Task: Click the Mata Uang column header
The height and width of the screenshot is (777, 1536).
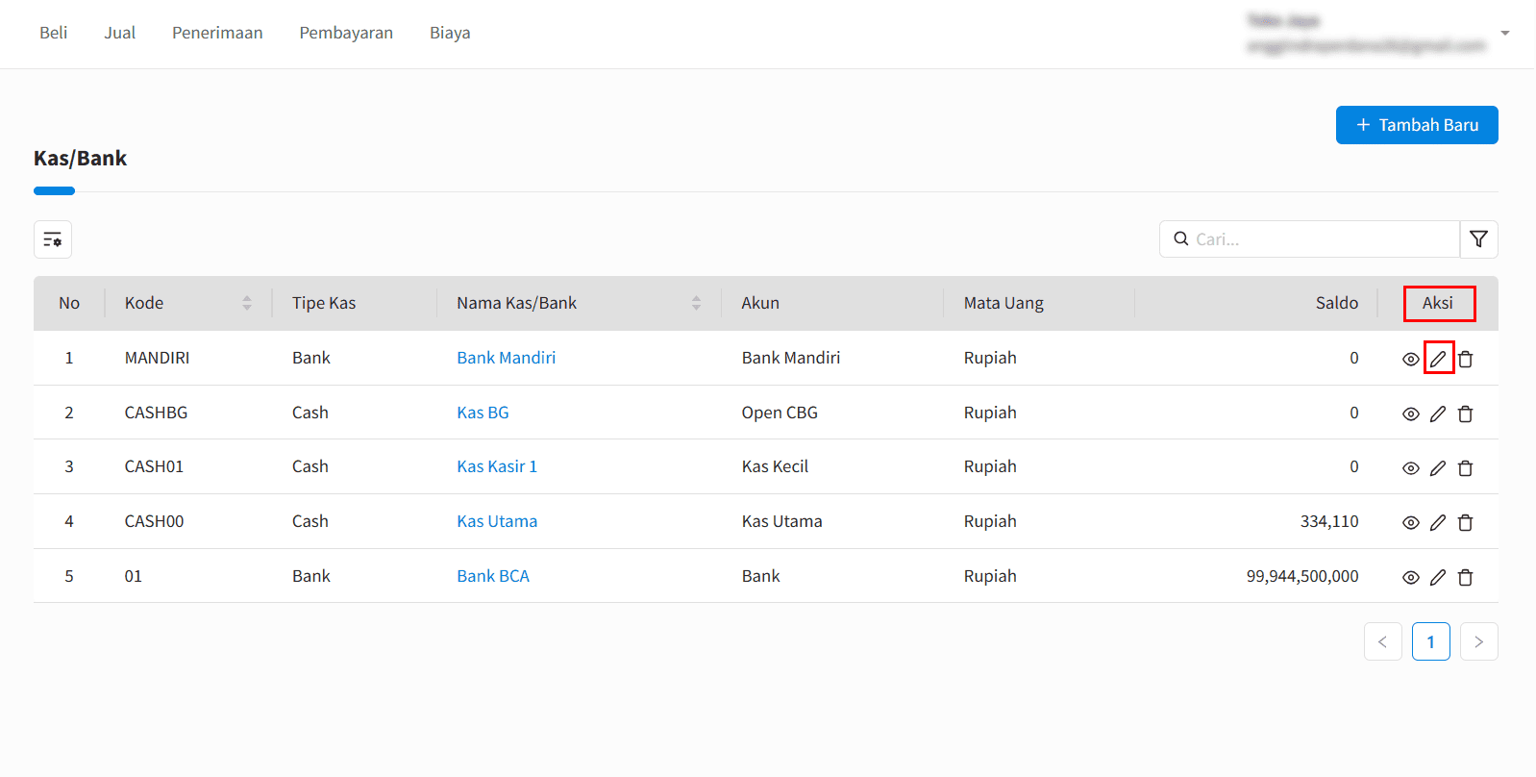Action: pyautogui.click(x=1003, y=303)
